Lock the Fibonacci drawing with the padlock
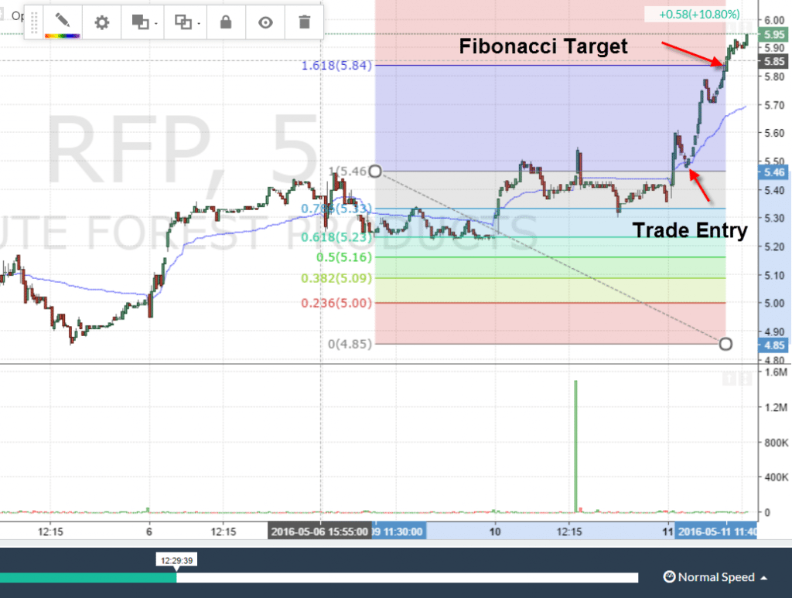Viewport: 792px width, 598px height. [224, 22]
